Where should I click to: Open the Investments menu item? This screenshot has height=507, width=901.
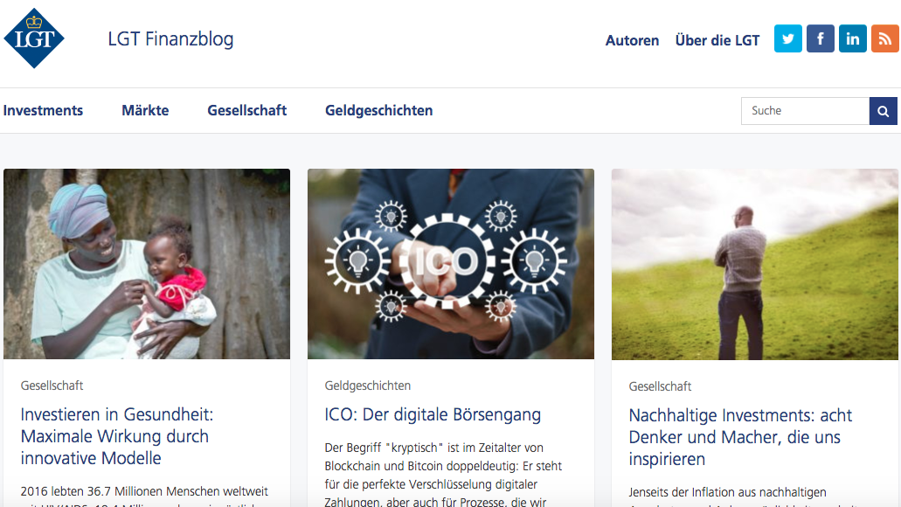click(43, 110)
